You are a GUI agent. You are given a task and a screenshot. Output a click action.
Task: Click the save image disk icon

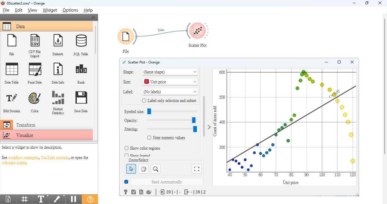coord(134,192)
